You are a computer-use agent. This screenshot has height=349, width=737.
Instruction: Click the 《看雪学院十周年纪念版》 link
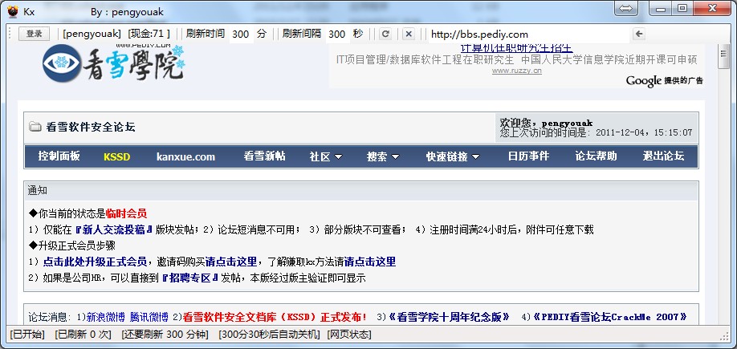click(449, 317)
